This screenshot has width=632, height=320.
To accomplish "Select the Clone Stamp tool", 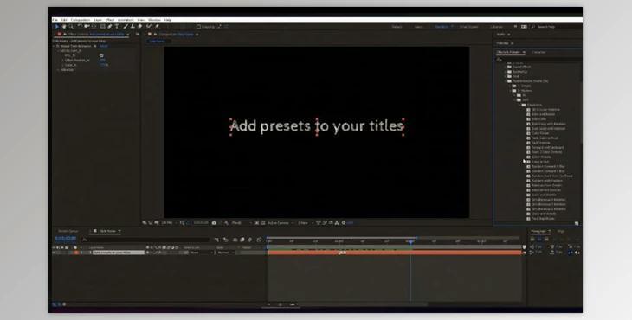I will tap(132, 27).
